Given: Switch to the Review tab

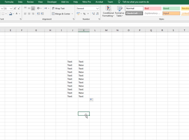Looking at the screenshot, I should [30, 2].
